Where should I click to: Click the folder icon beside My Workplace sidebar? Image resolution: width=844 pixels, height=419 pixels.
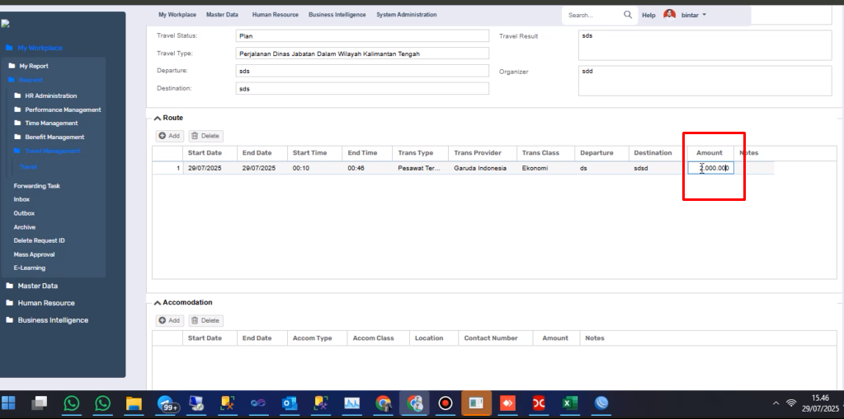click(x=9, y=47)
